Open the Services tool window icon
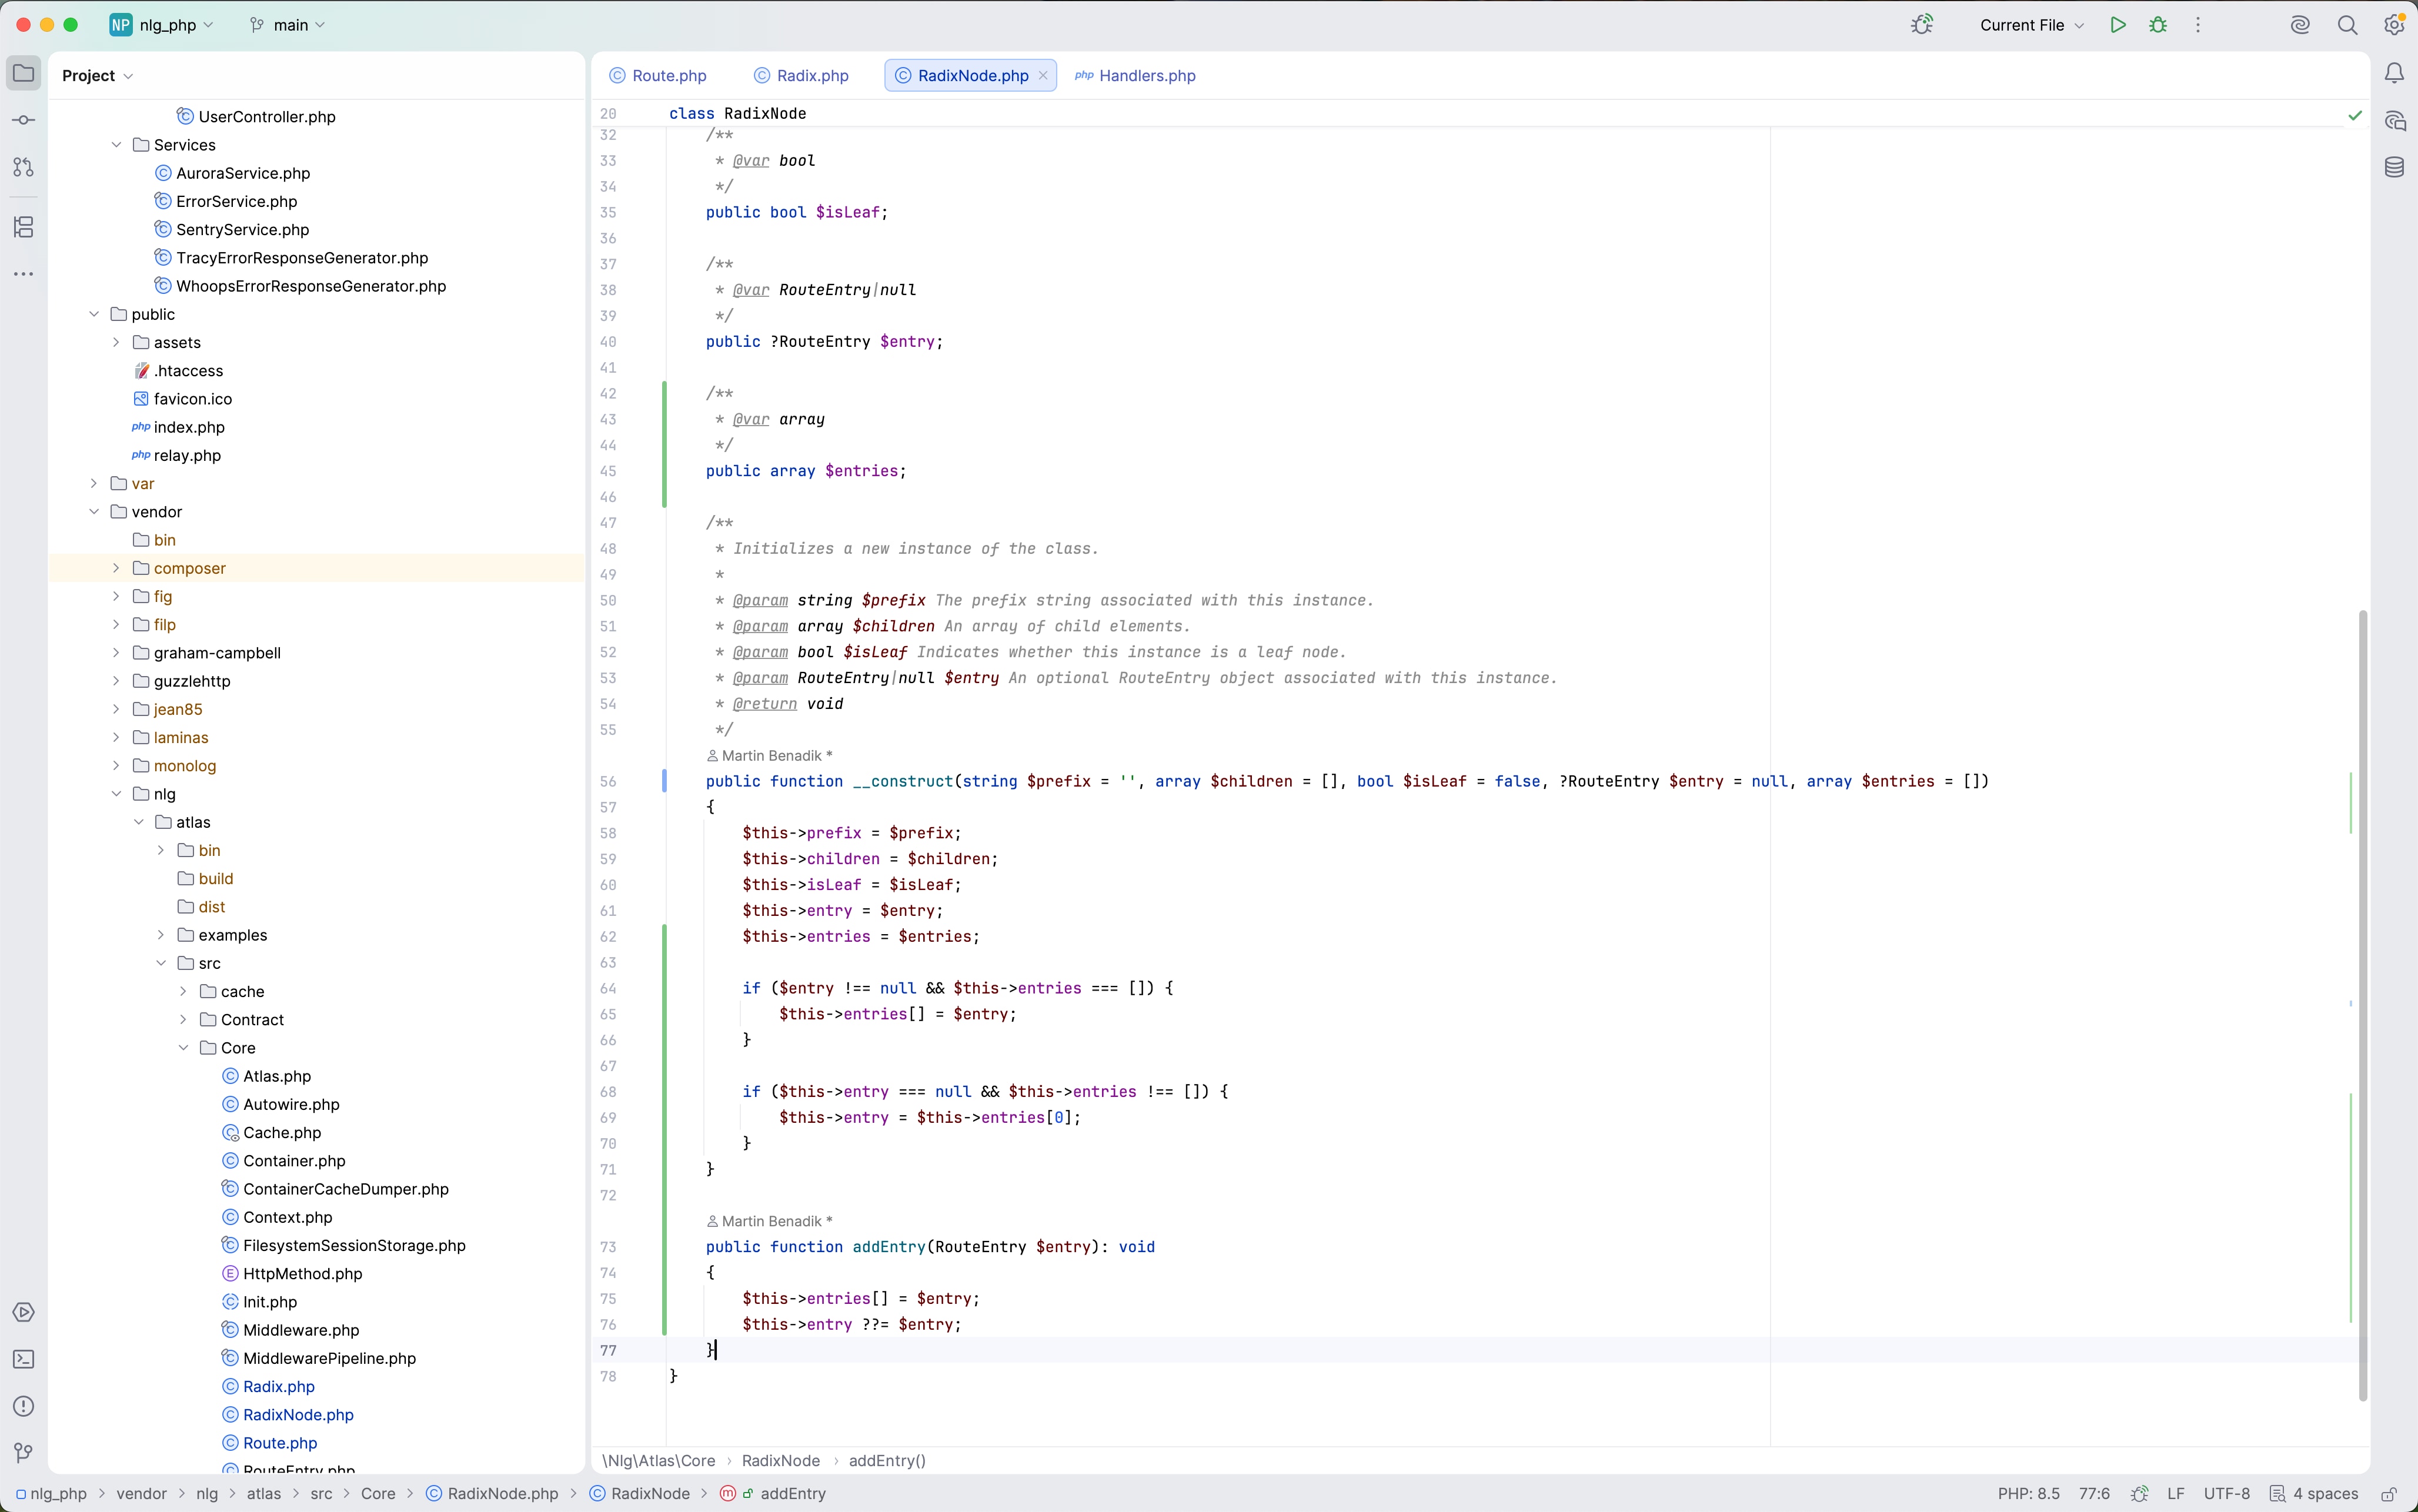 click(x=24, y=1312)
